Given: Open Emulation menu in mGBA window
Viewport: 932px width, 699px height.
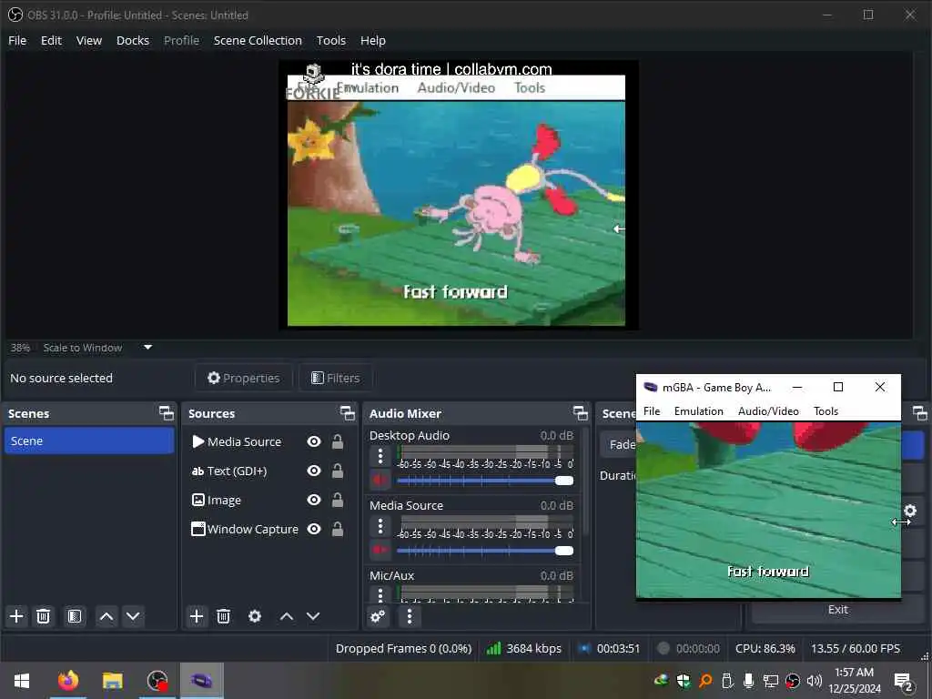Looking at the screenshot, I should coord(698,411).
